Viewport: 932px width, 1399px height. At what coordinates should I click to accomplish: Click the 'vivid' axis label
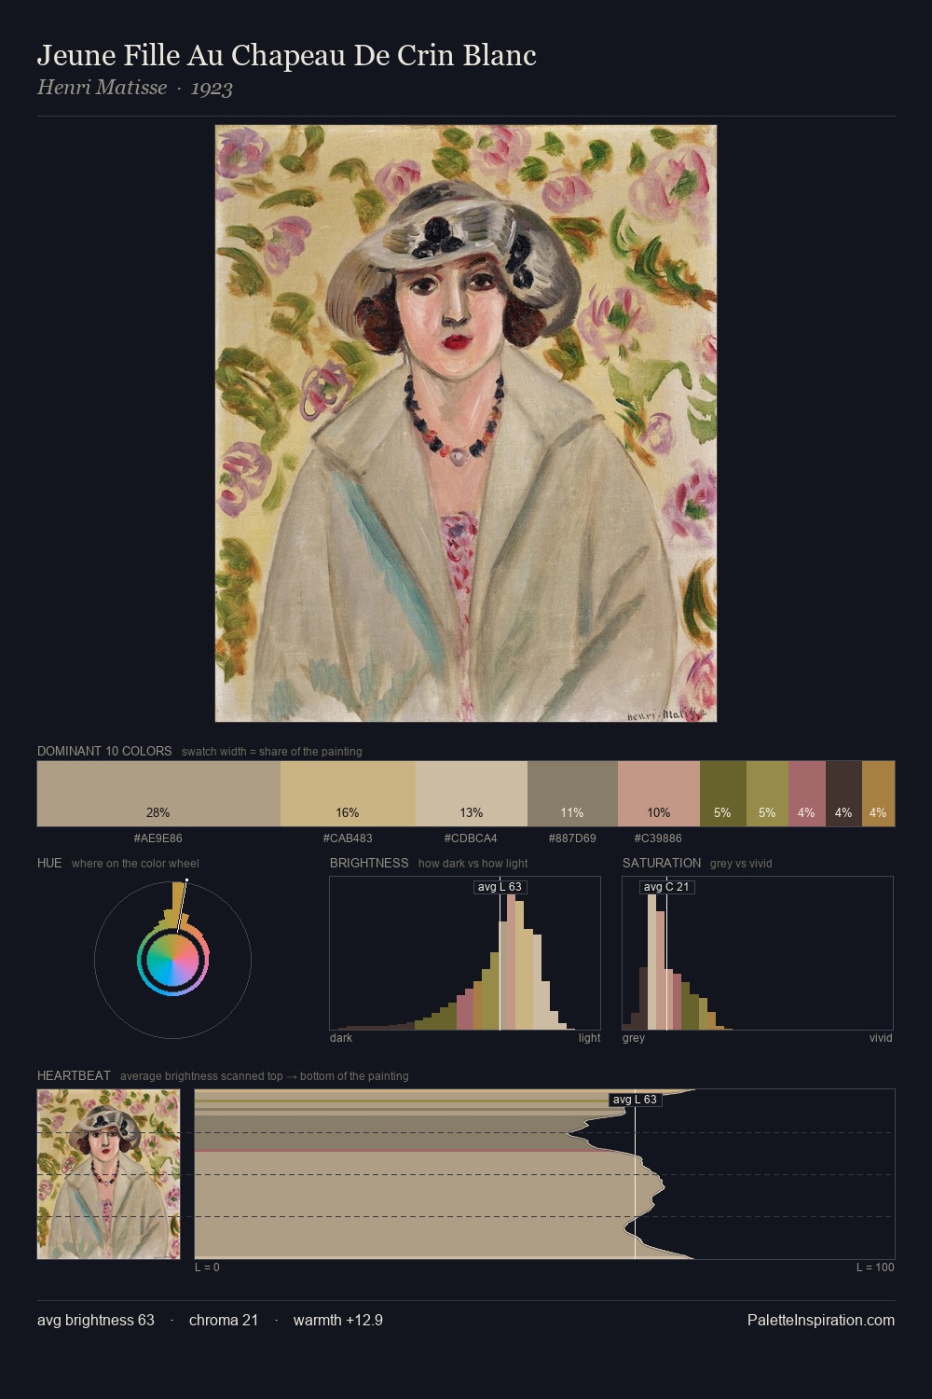[881, 1038]
